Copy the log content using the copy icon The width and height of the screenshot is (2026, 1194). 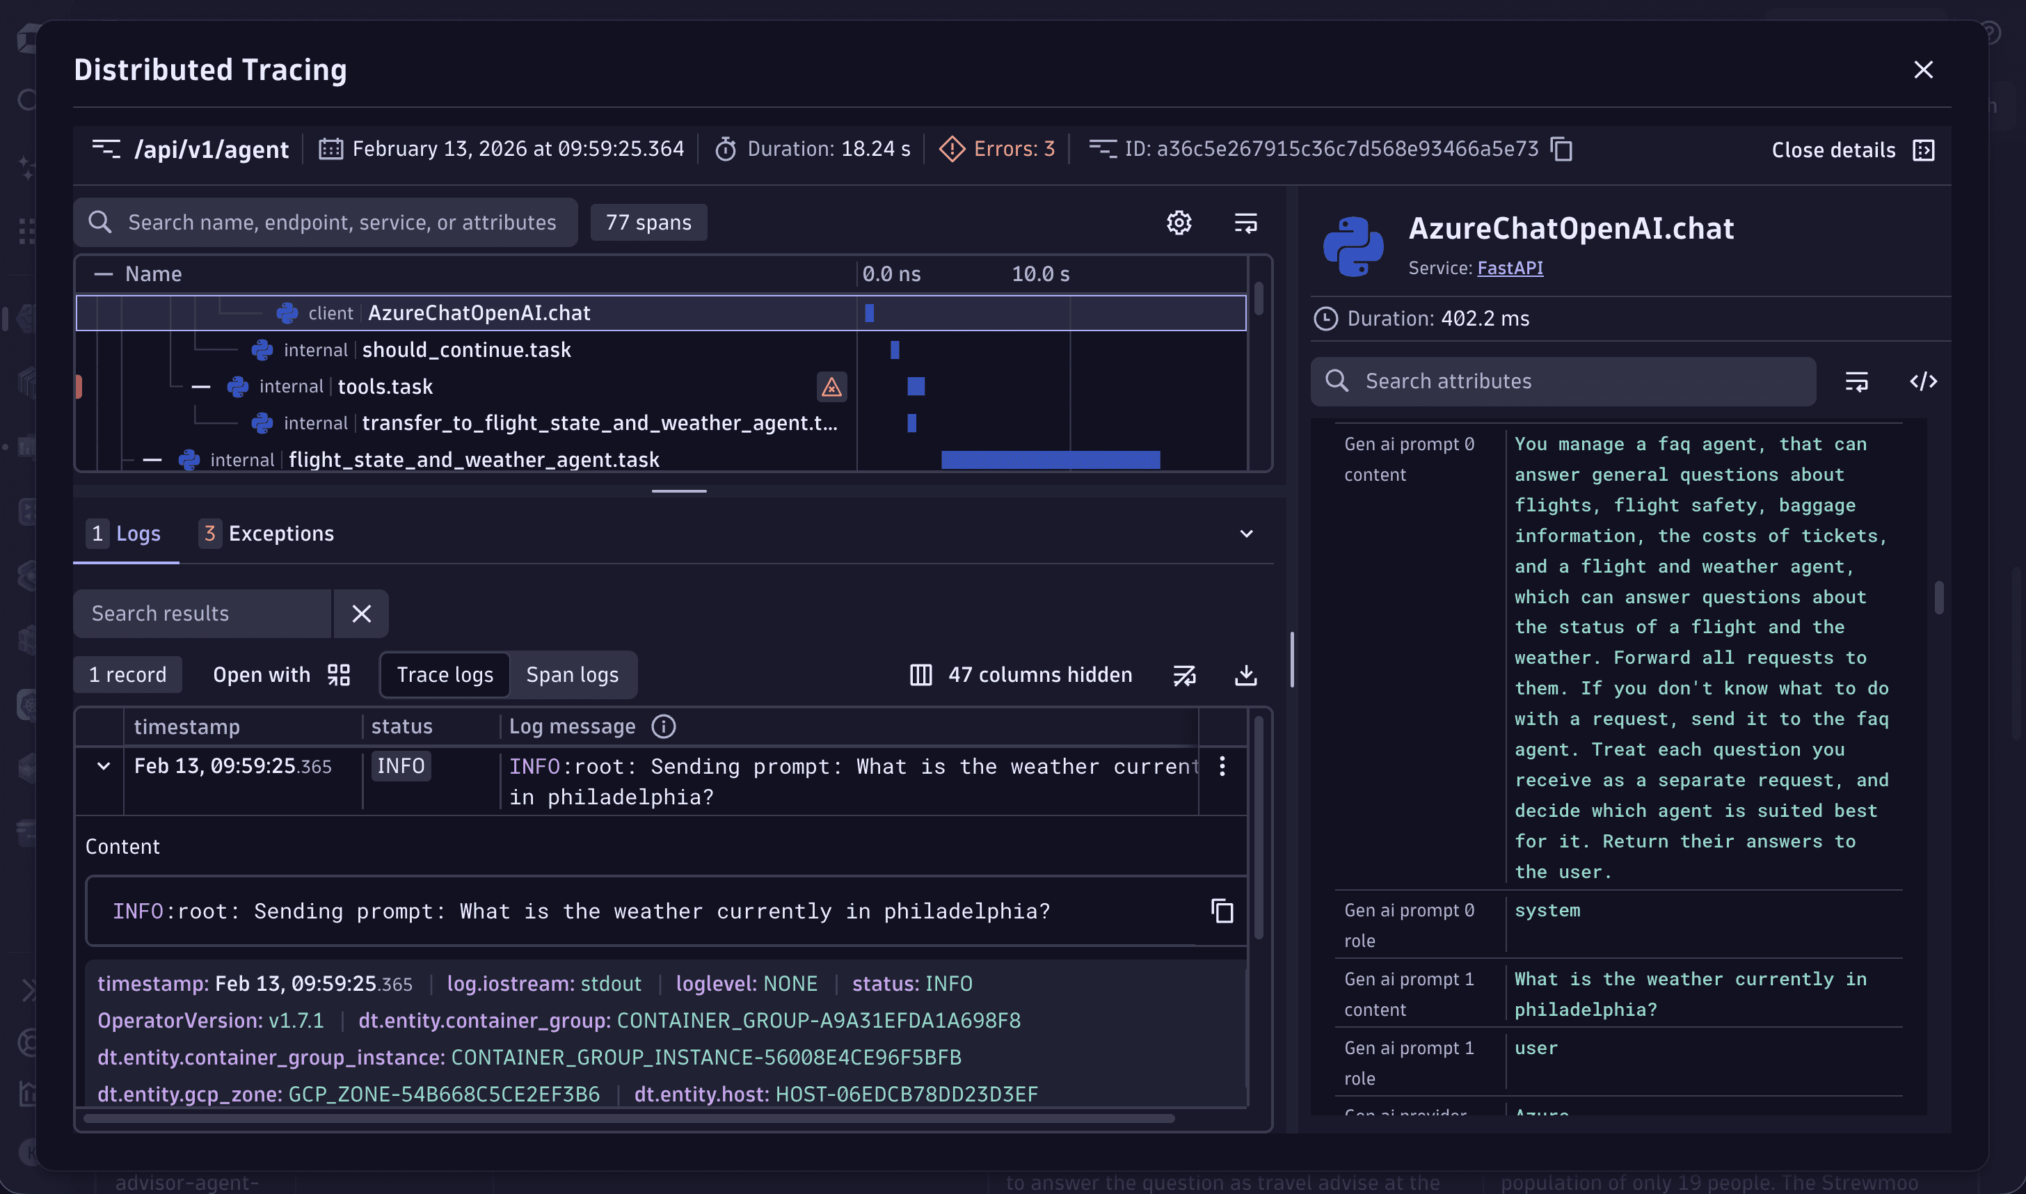[1221, 911]
